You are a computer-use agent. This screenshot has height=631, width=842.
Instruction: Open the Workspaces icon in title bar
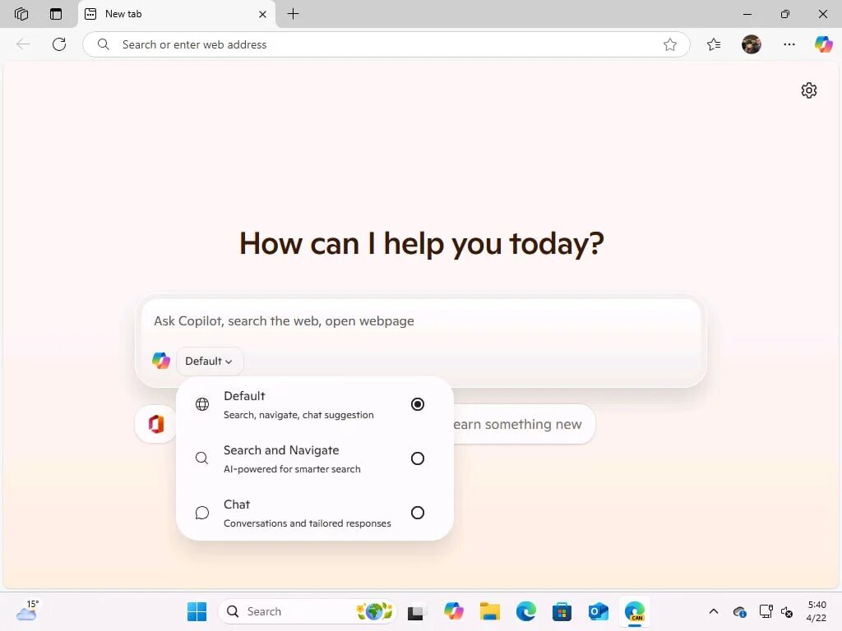pyautogui.click(x=21, y=14)
